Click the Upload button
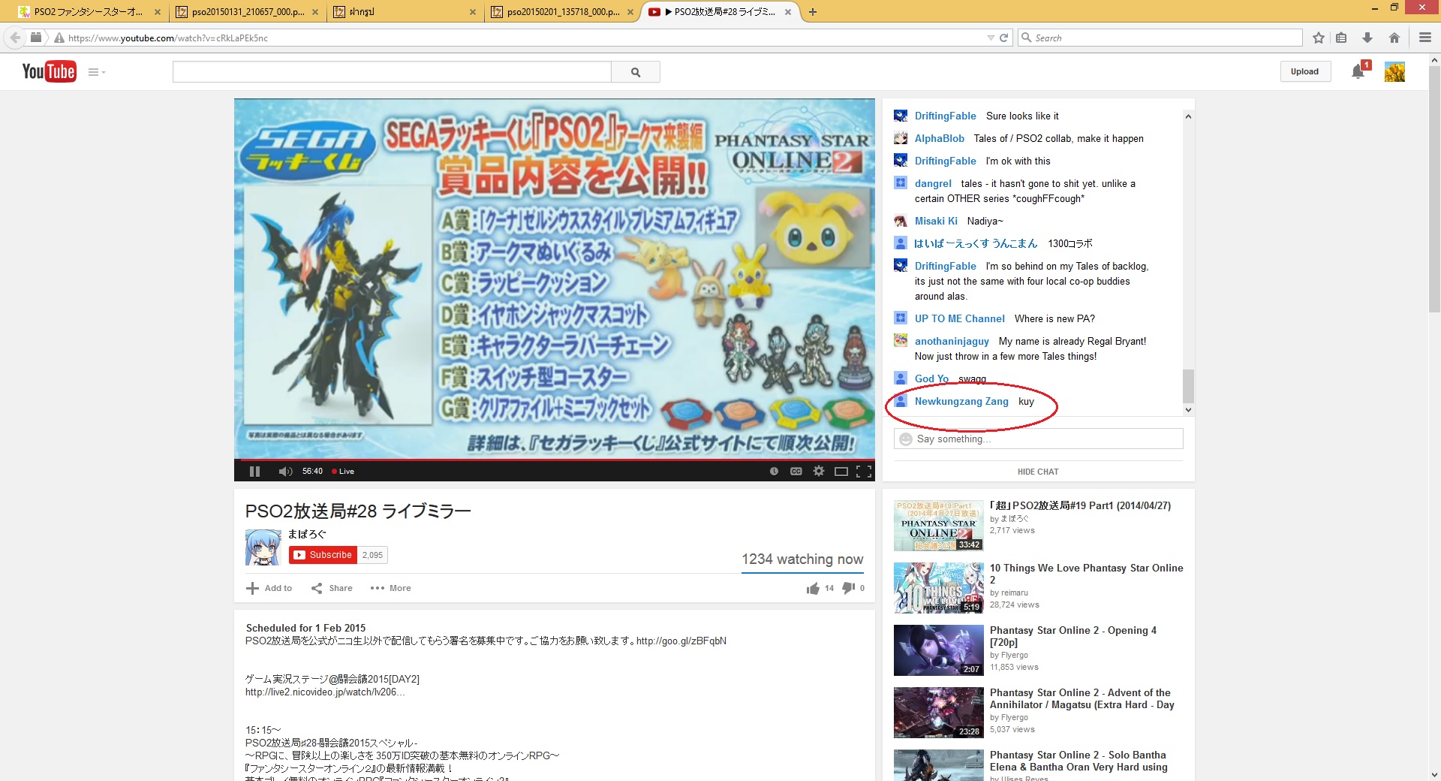Image resolution: width=1441 pixels, height=781 pixels. [x=1304, y=71]
